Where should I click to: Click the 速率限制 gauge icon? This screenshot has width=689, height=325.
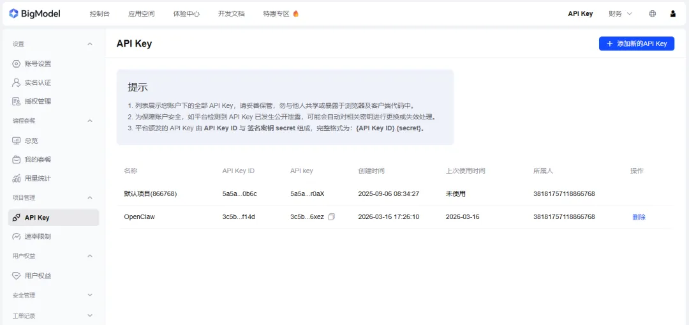pos(16,237)
